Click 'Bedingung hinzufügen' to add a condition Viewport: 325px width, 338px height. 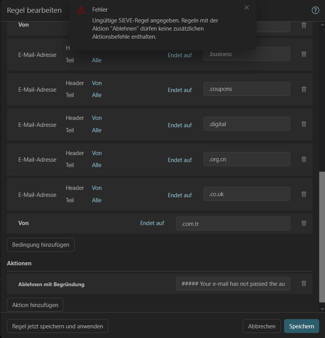click(x=41, y=245)
